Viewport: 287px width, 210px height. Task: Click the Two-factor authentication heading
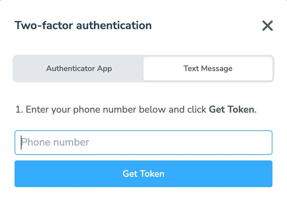tap(82, 25)
